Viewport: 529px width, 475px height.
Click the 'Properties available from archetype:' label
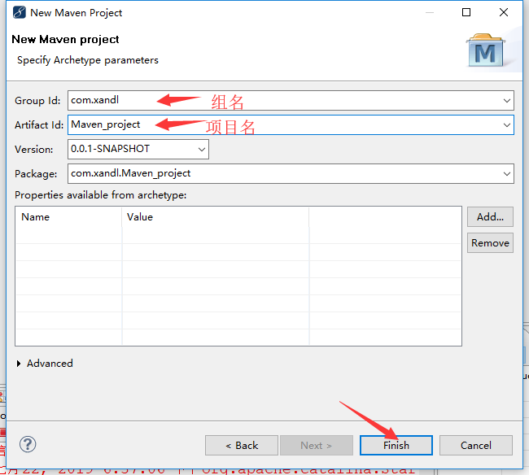[101, 195]
